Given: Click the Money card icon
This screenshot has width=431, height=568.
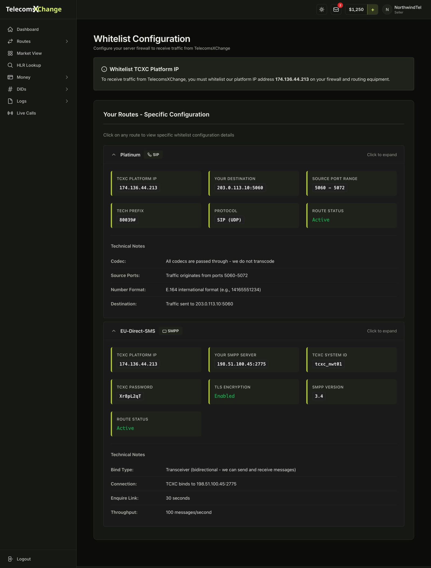Looking at the screenshot, I should (10, 77).
